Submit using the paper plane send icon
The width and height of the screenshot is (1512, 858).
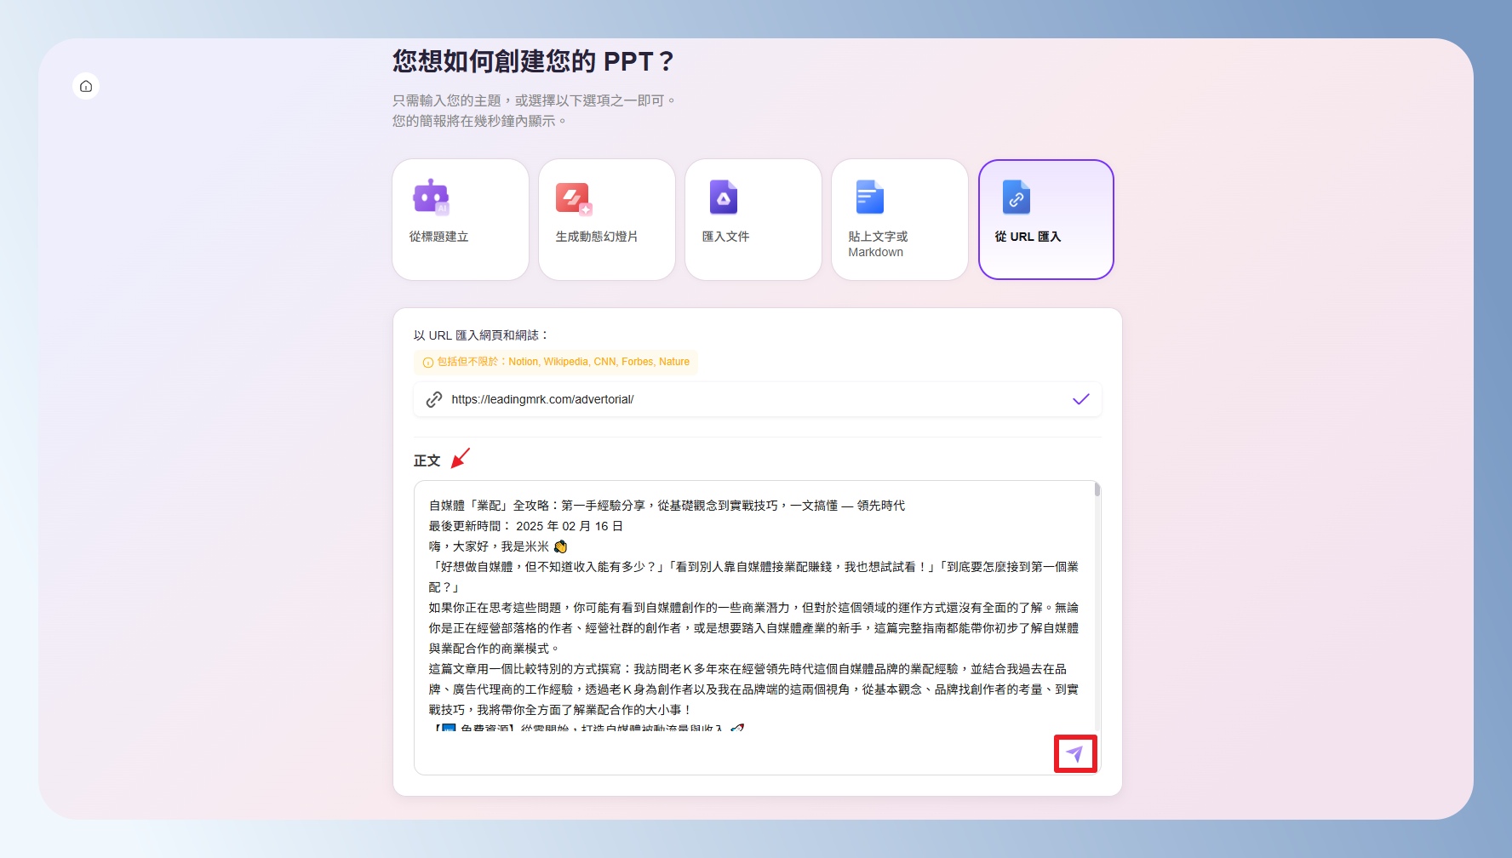[x=1074, y=754]
